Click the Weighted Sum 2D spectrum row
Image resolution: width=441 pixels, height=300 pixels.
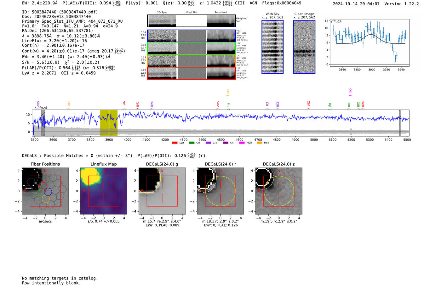coord(192,21)
